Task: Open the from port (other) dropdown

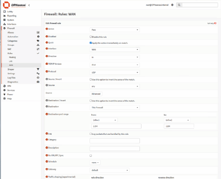Action: pyautogui.click(x=105, y=120)
